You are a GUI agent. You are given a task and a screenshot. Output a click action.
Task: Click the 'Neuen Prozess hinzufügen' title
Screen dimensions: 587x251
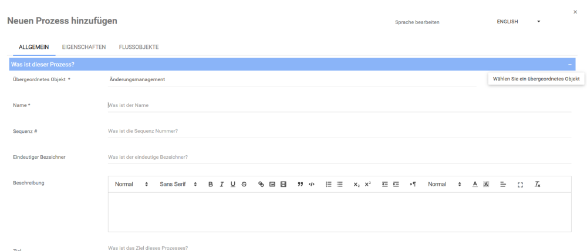point(62,21)
